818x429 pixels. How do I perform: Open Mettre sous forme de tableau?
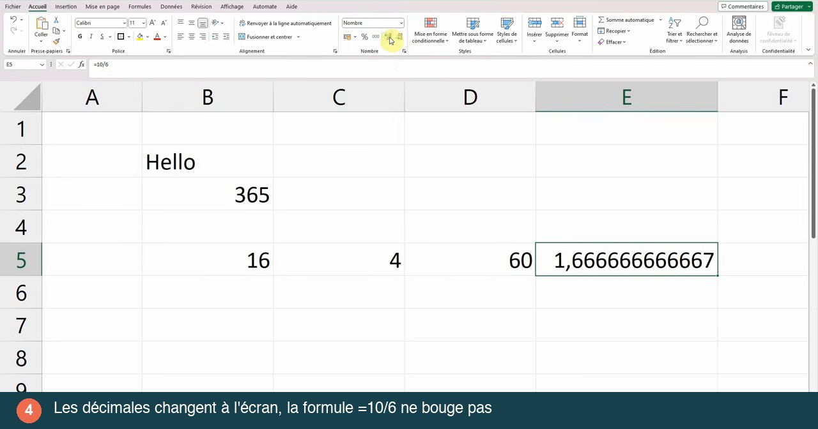pyautogui.click(x=472, y=31)
